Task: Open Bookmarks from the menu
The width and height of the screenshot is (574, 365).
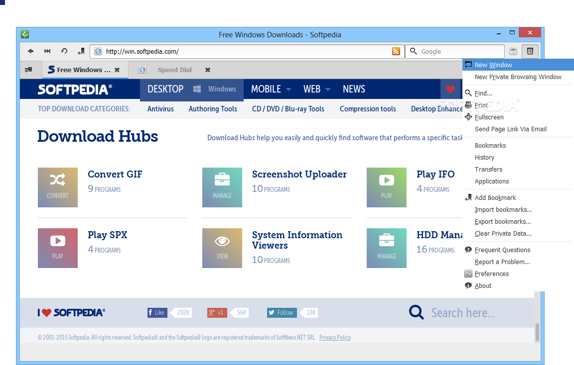Action: coord(518,145)
